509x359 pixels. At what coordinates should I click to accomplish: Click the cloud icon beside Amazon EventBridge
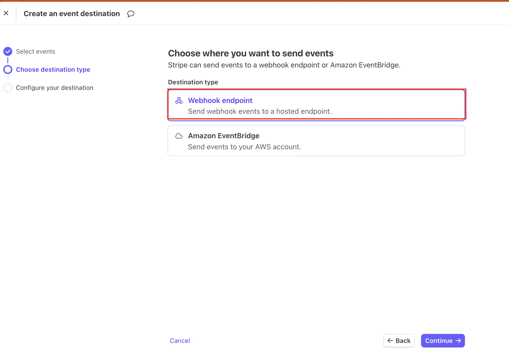pos(179,136)
